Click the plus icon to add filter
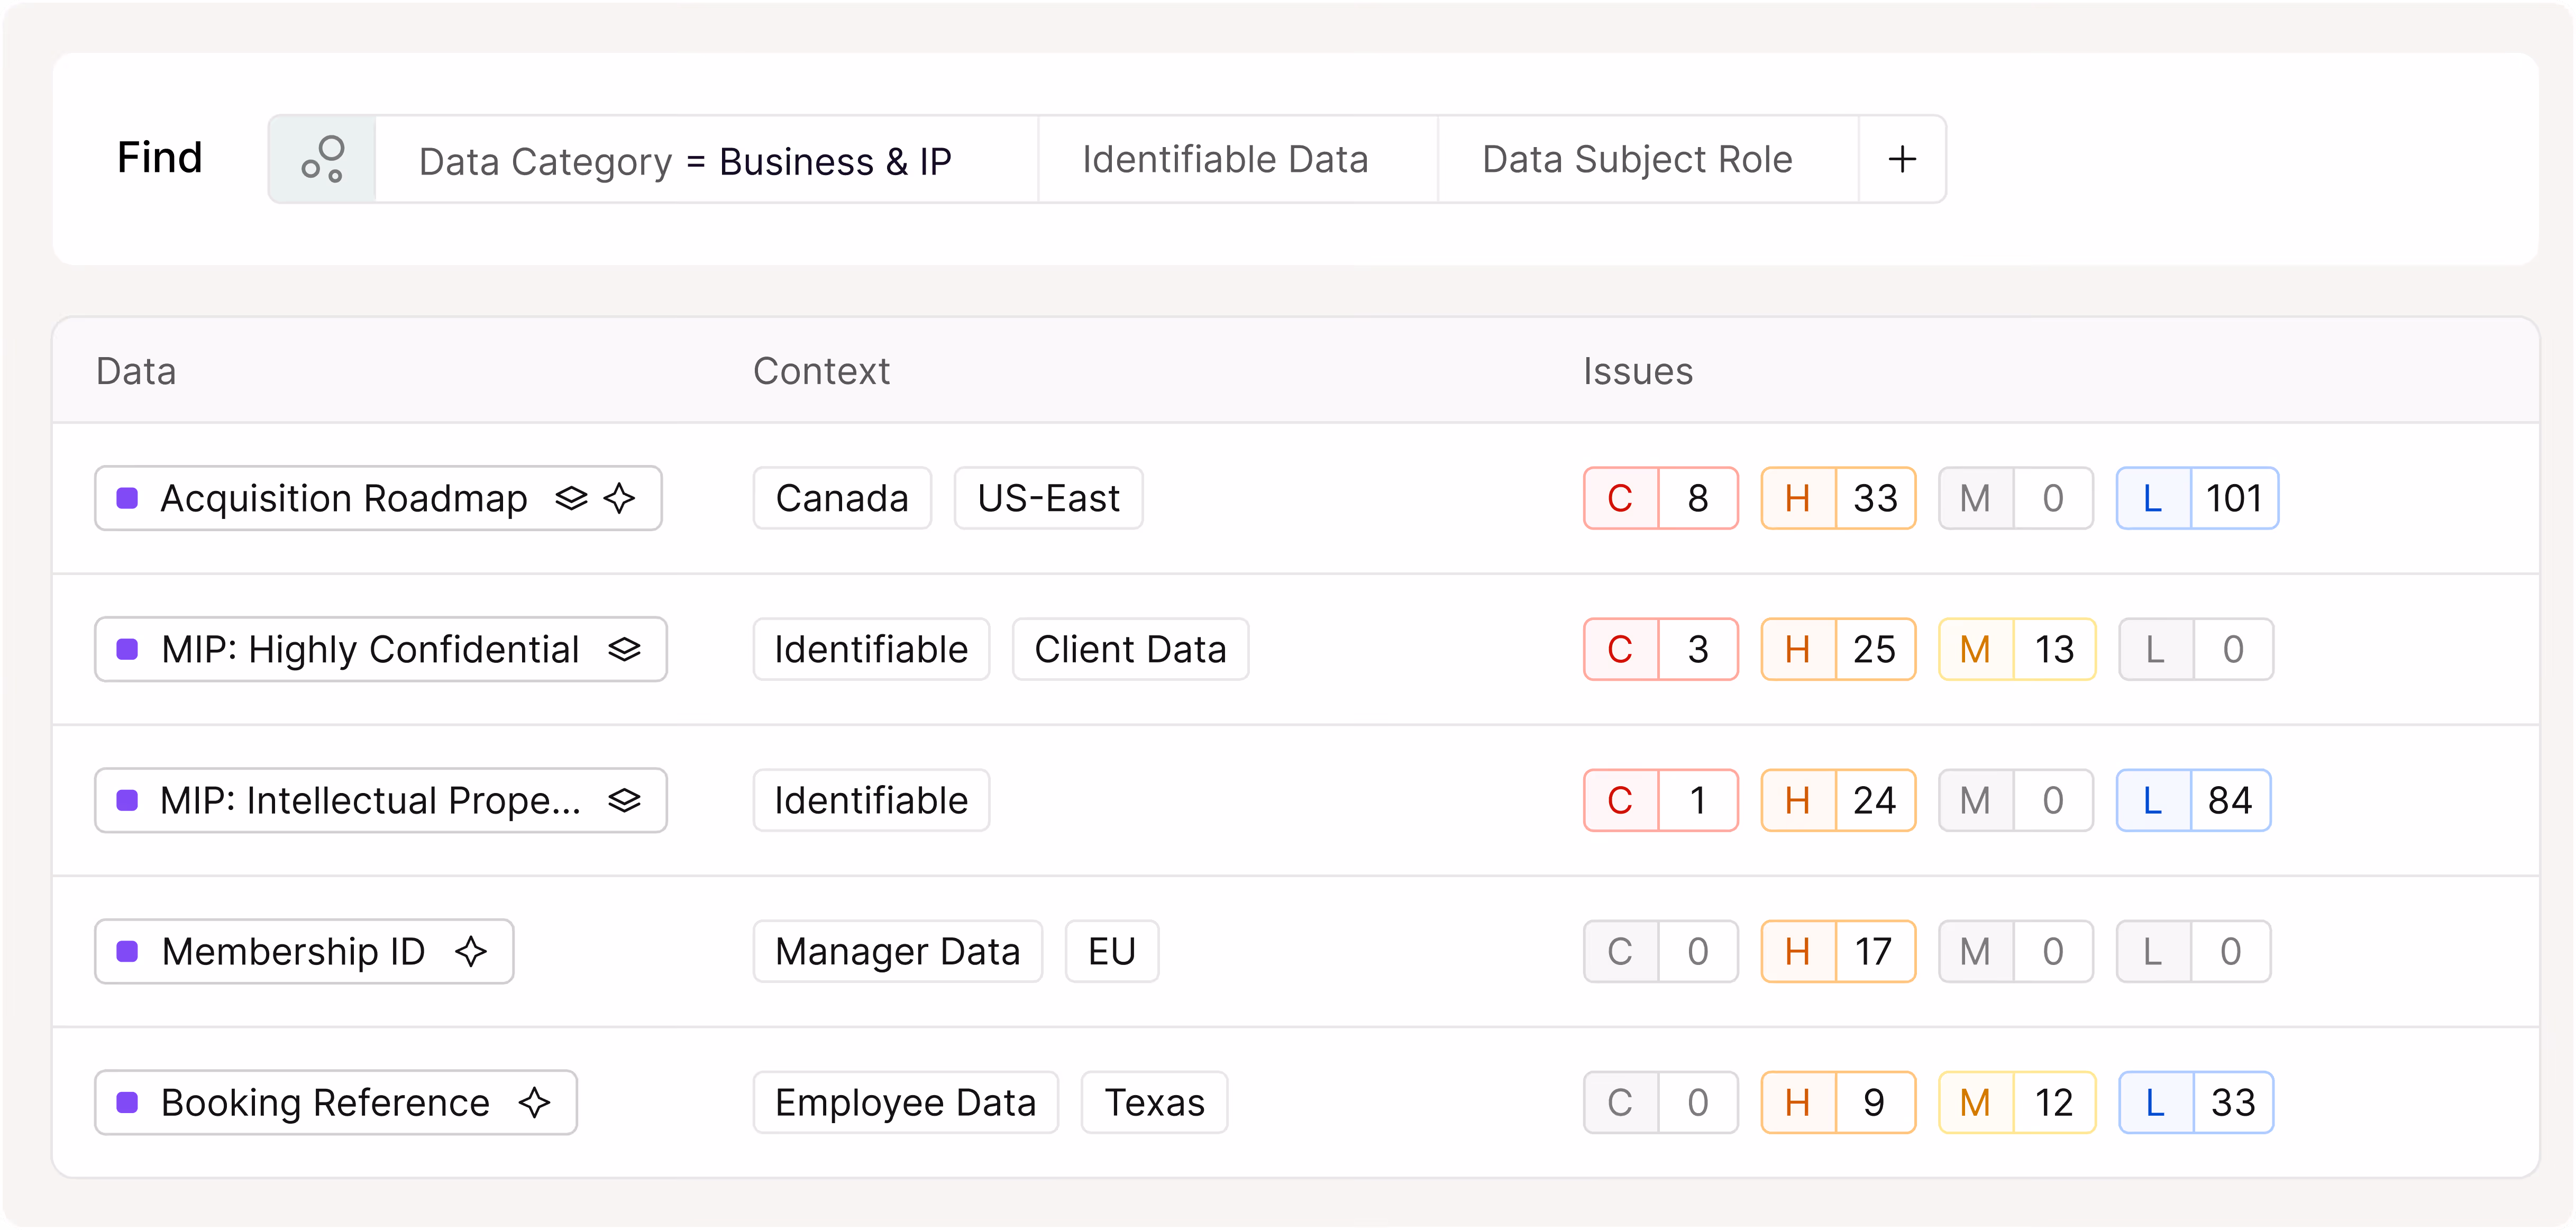 pos(1902,159)
